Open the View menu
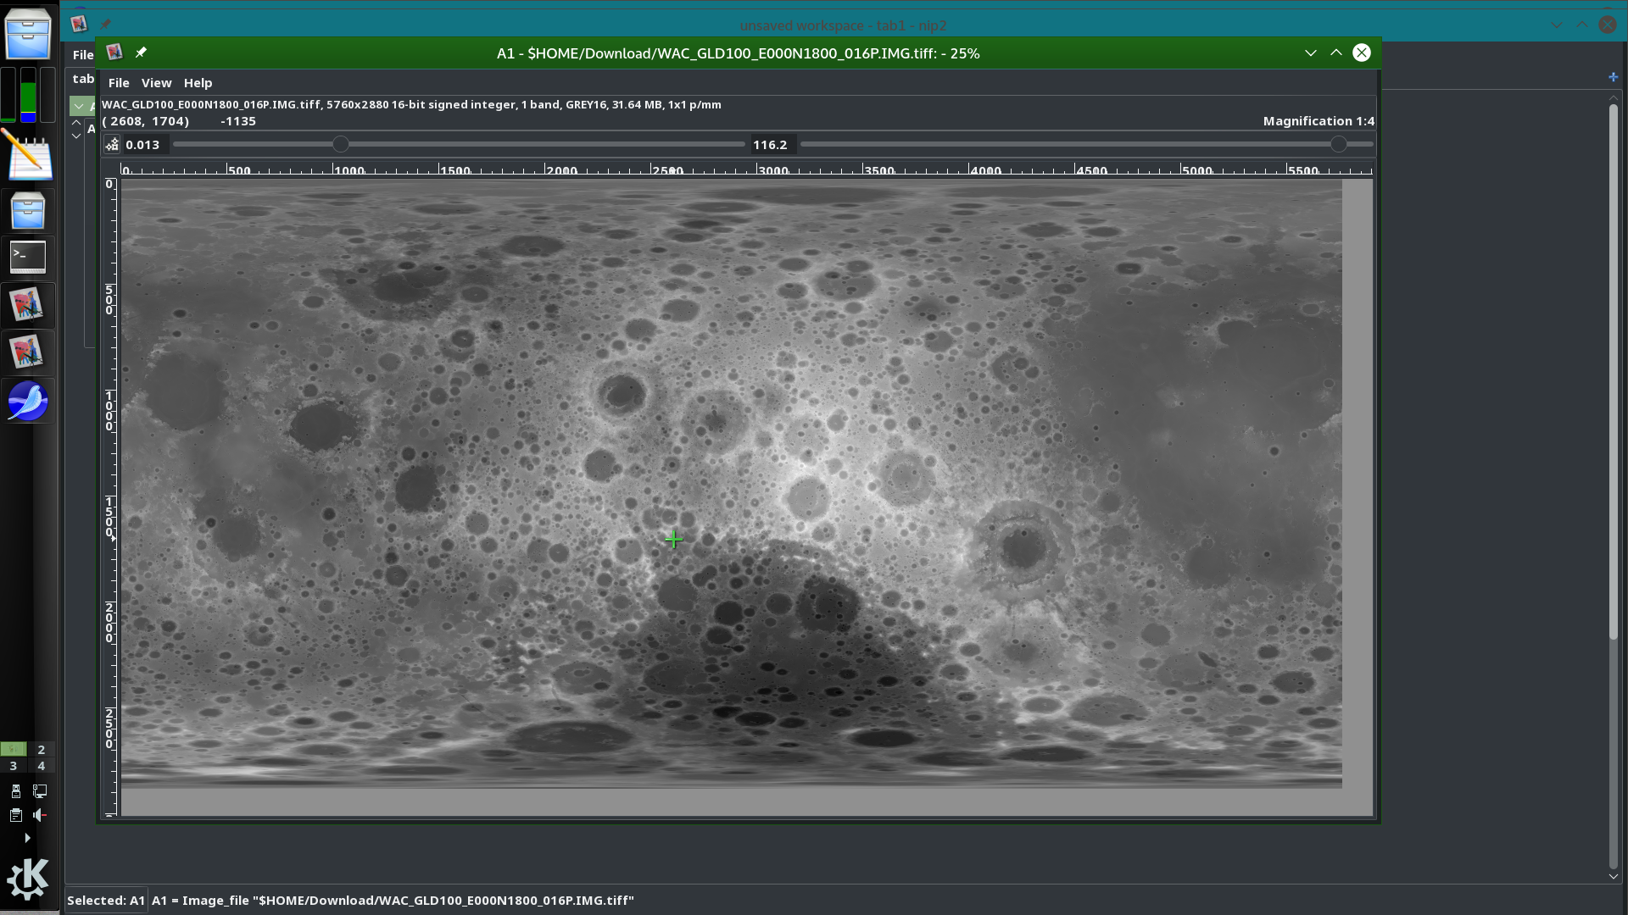Image resolution: width=1628 pixels, height=915 pixels. (156, 83)
